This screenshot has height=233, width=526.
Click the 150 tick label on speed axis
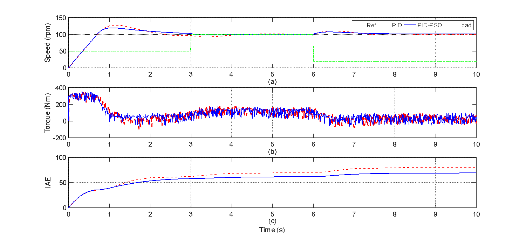[62, 18]
